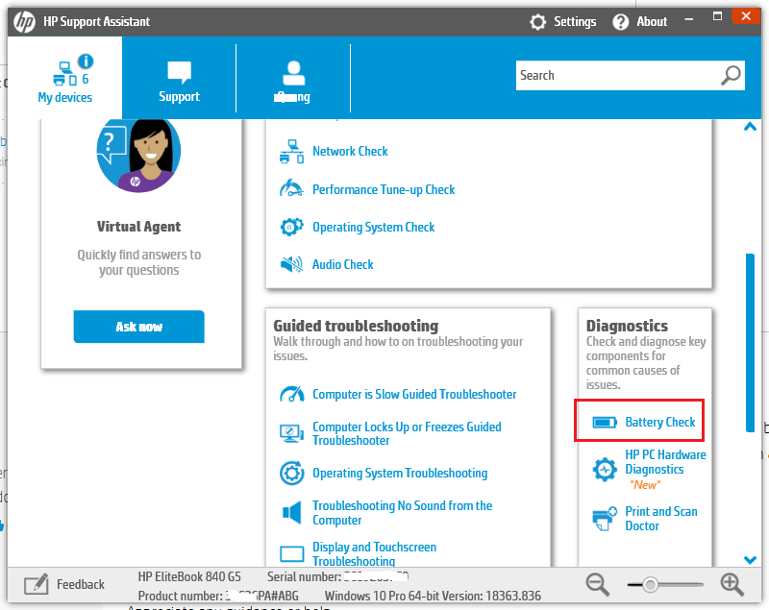
Task: Click the HP EliteBook 840 G5 label
Action: 189,576
